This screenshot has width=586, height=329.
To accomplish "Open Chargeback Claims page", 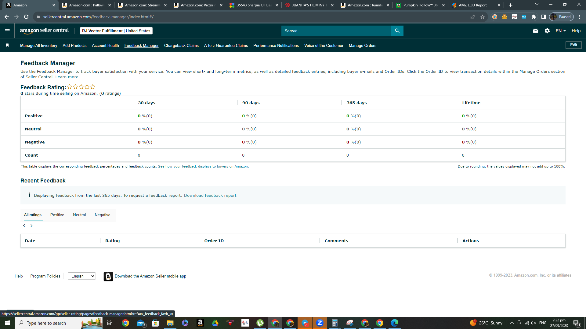I will coord(181,45).
